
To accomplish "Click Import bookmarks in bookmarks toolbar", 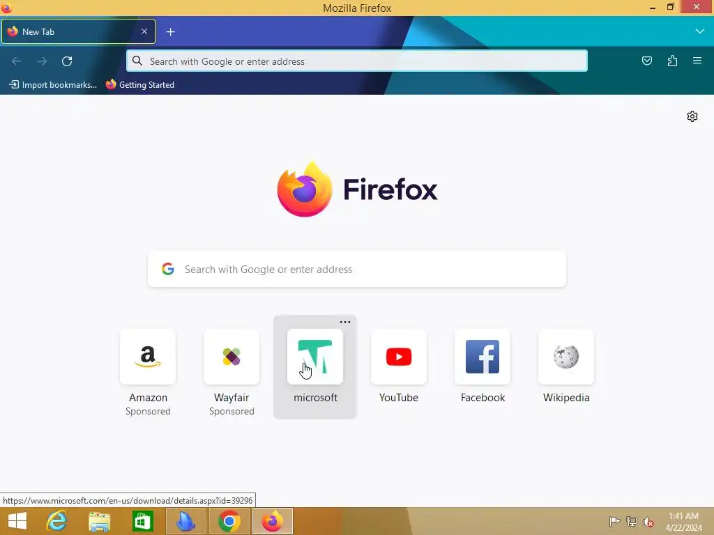I will [x=53, y=84].
